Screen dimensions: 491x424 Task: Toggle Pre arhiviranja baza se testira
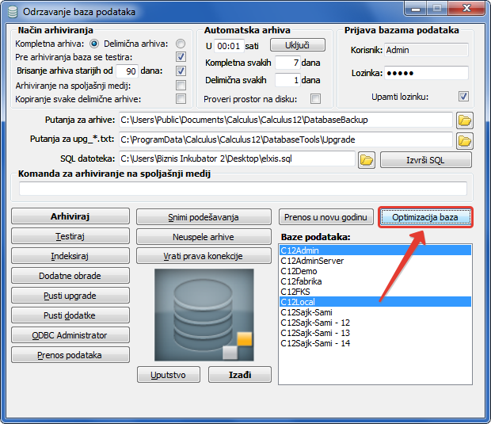tap(181, 57)
